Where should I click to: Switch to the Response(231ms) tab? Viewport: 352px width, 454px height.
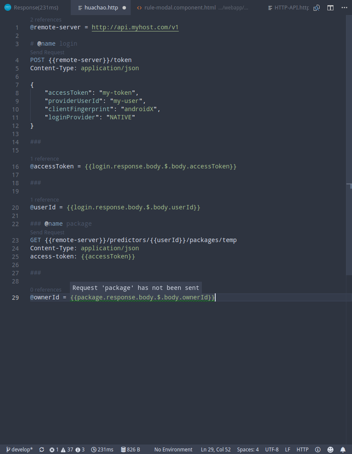(35, 7)
